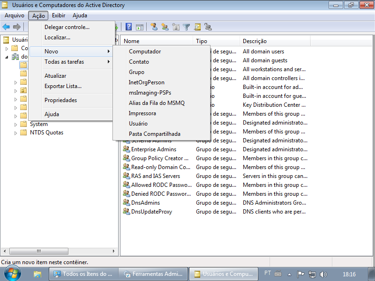Image resolution: width=375 pixels, height=281 pixels.
Task: Select the Read-only Domain Co... row
Action: pyautogui.click(x=216, y=167)
